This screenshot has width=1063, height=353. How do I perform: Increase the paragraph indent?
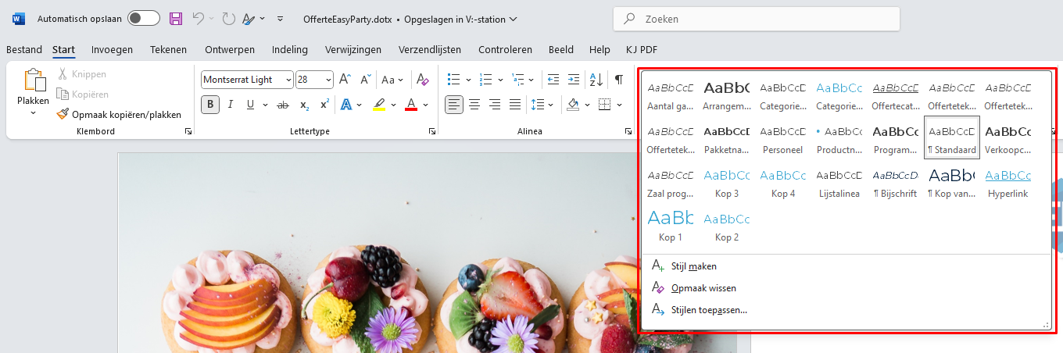(574, 80)
